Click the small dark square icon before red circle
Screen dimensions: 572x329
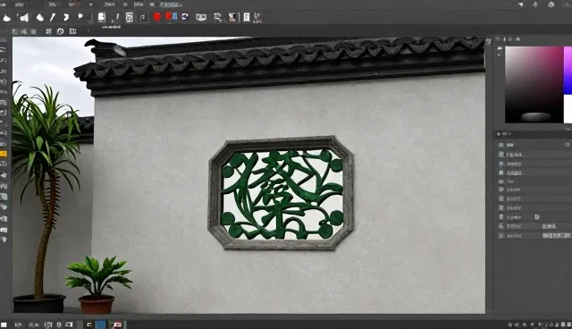[x=143, y=17]
